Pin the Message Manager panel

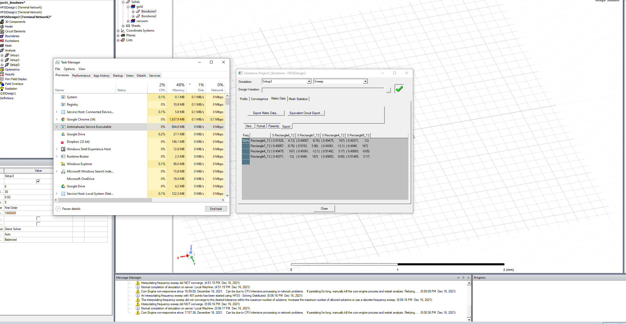click(463, 278)
